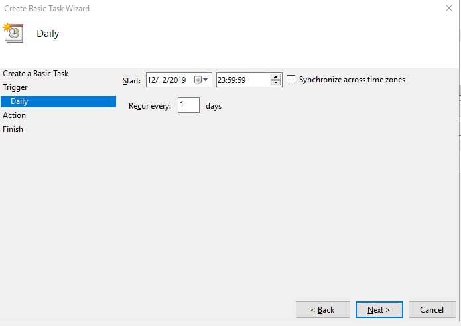The image size is (461, 326).
Task: Proceed with the Next button
Action: click(378, 309)
